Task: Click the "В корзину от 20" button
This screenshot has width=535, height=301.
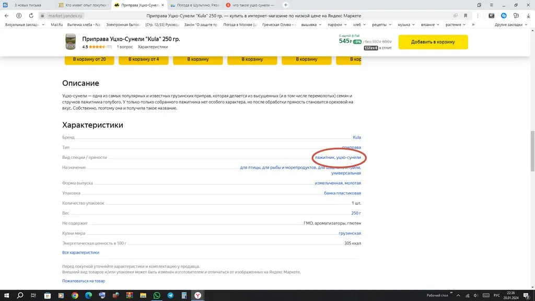Action: coord(89,60)
